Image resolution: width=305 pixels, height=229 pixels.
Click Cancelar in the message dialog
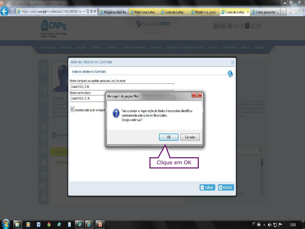coord(190,137)
